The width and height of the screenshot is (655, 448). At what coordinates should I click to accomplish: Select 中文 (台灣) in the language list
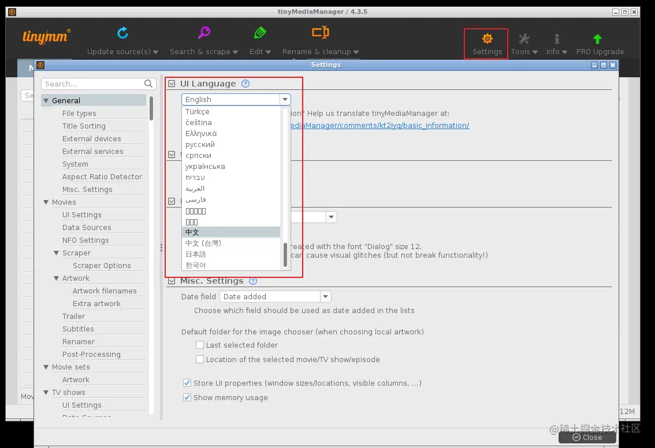(x=231, y=243)
